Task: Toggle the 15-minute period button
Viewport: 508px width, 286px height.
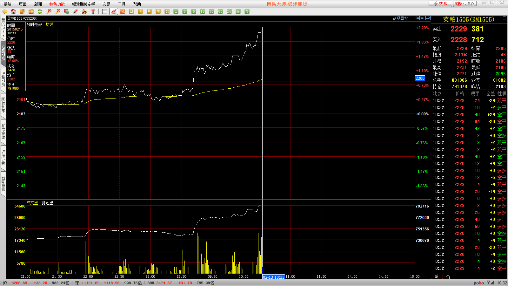Action: coord(203,11)
